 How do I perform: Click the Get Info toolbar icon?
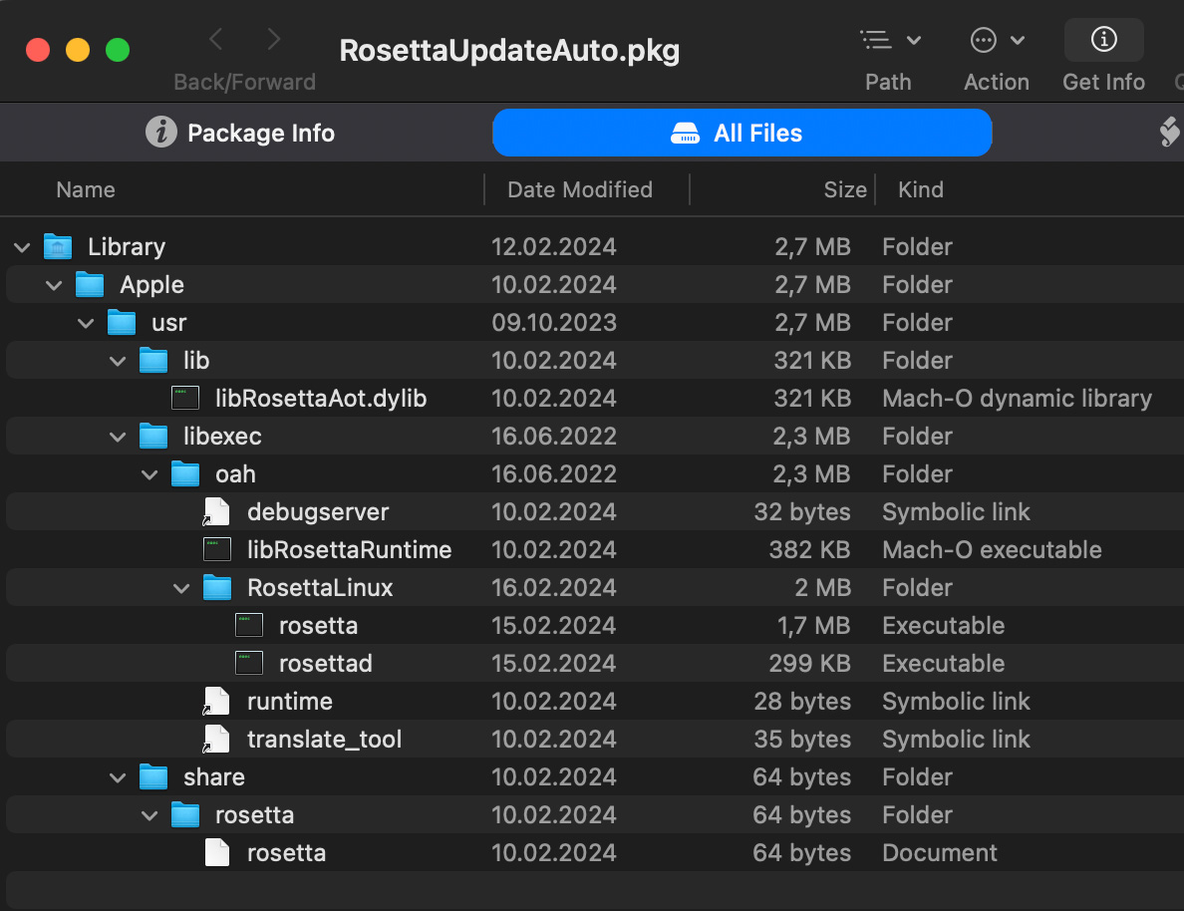pos(1103,41)
